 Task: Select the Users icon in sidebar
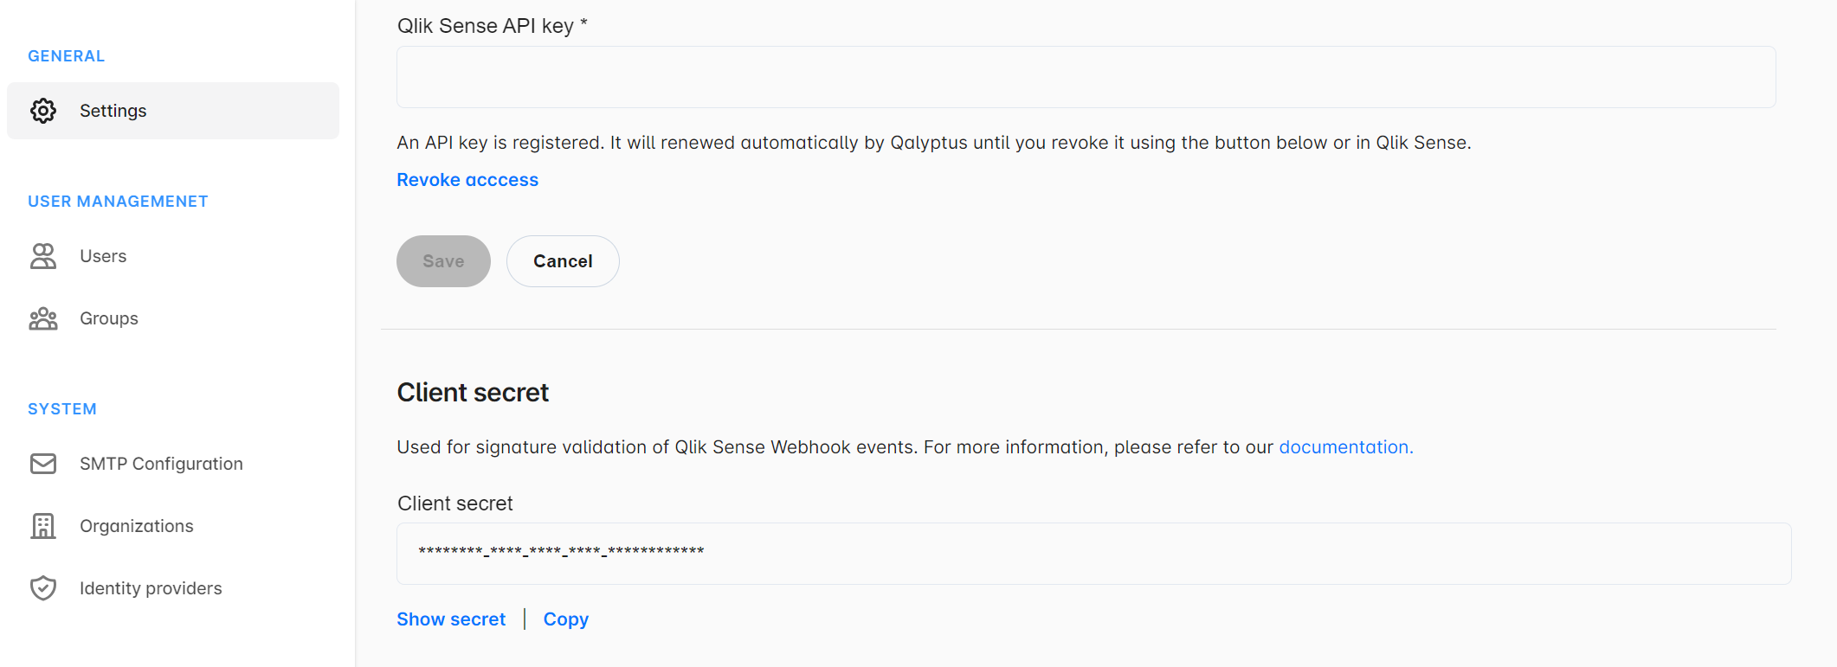(42, 255)
